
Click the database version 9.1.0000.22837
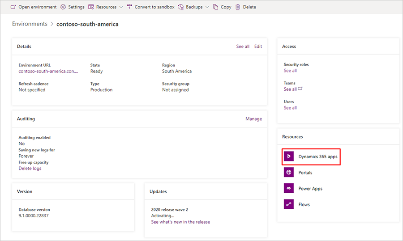click(34, 216)
